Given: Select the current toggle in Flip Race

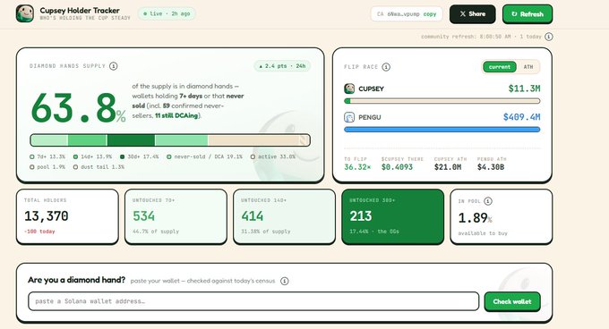Looking at the screenshot, I should 500,67.
